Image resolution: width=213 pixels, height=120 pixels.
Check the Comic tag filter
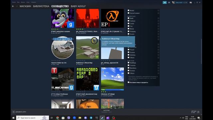[128, 23]
